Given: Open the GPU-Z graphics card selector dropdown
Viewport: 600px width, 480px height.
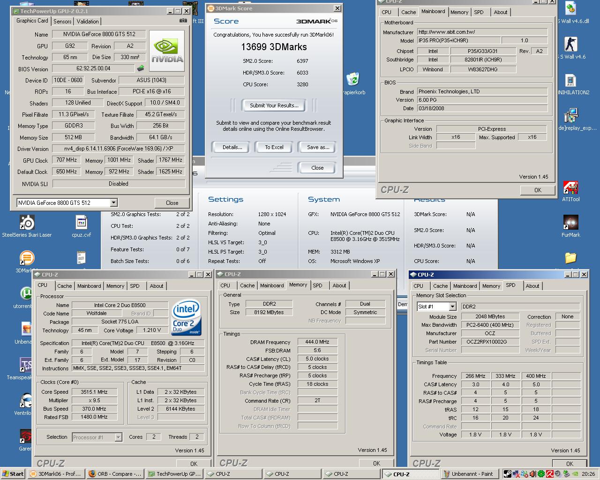Looking at the screenshot, I should (x=113, y=202).
